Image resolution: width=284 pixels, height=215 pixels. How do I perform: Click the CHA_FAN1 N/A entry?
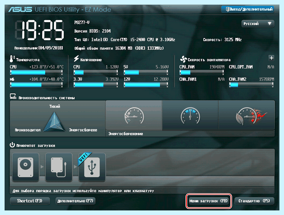(202, 79)
